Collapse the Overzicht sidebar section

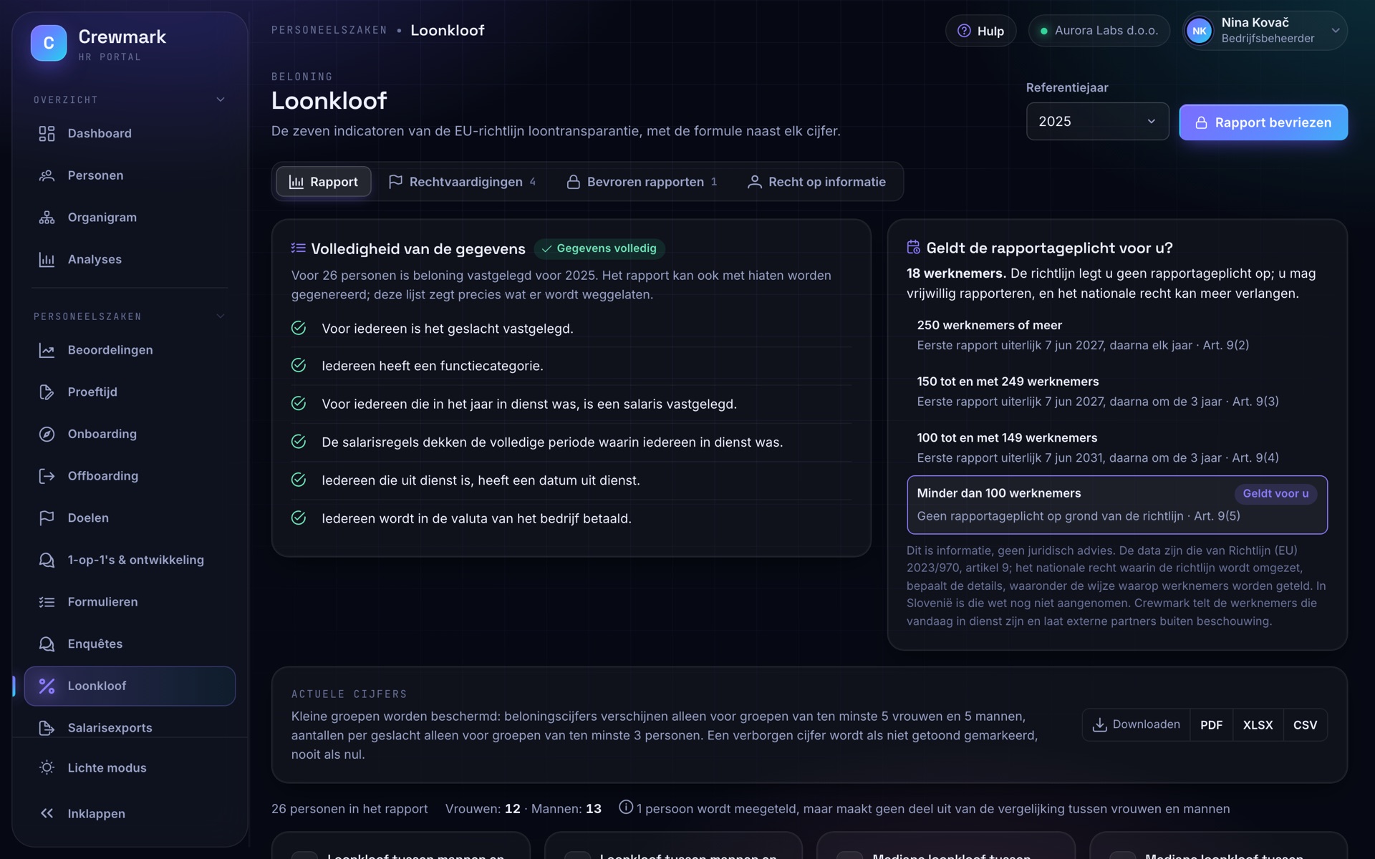[221, 100]
